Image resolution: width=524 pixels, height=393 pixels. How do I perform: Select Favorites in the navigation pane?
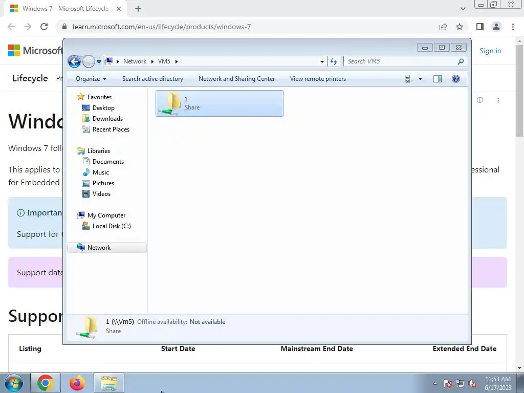(99, 97)
